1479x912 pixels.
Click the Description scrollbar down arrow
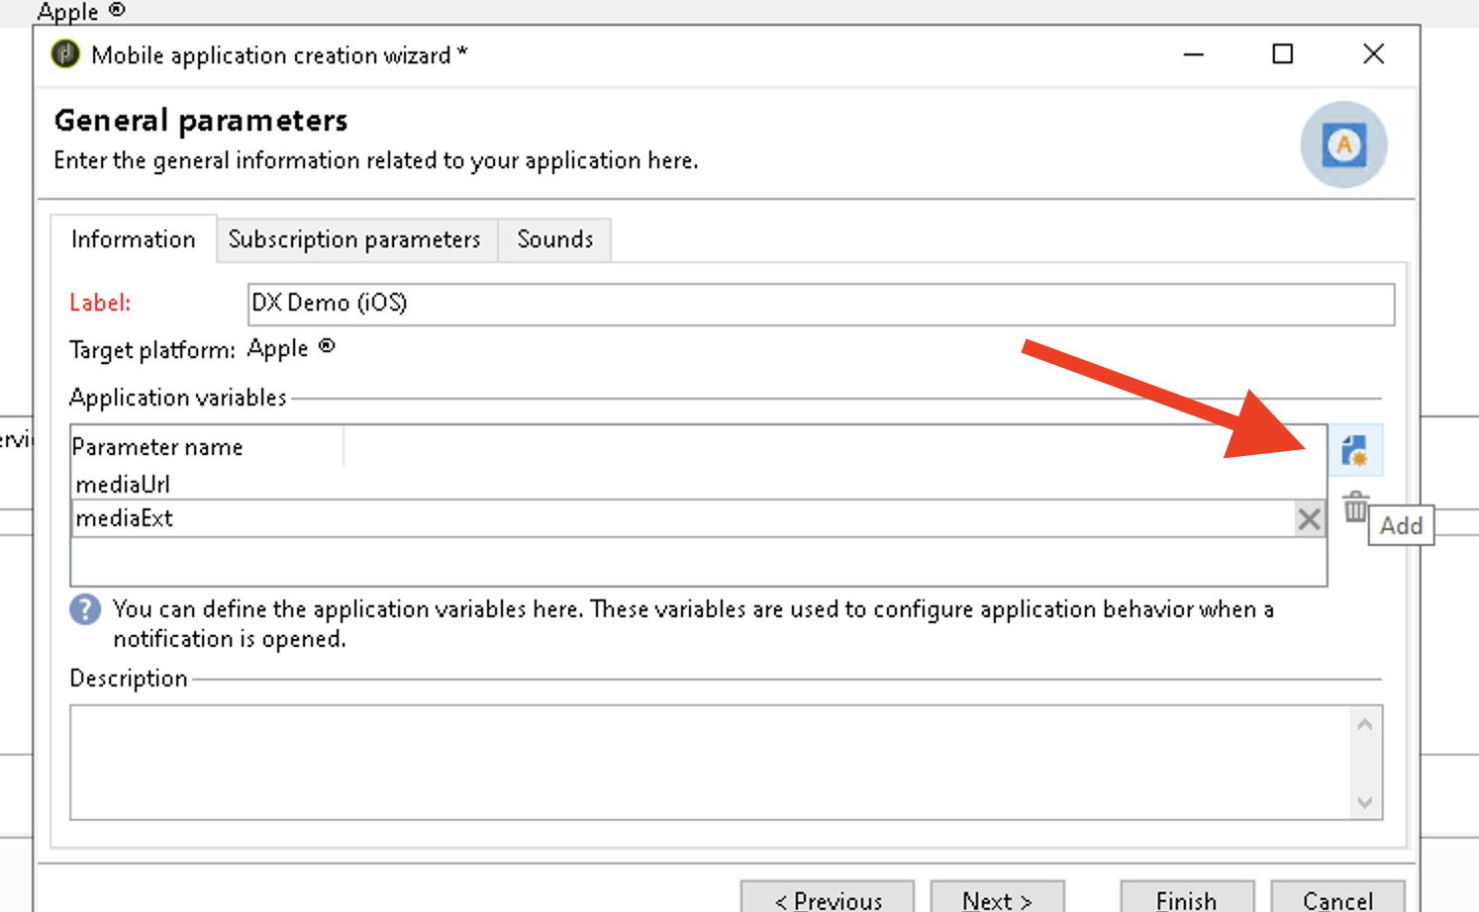tap(1365, 802)
